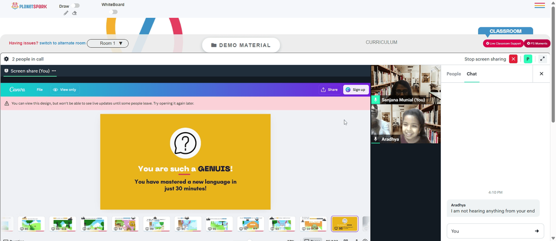
Task: Select slide thumbnail 87
Action: coord(93,224)
